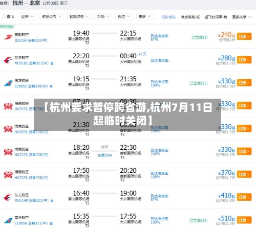
Task: Click the small square icon beside MU5182
Action: click(52, 63)
